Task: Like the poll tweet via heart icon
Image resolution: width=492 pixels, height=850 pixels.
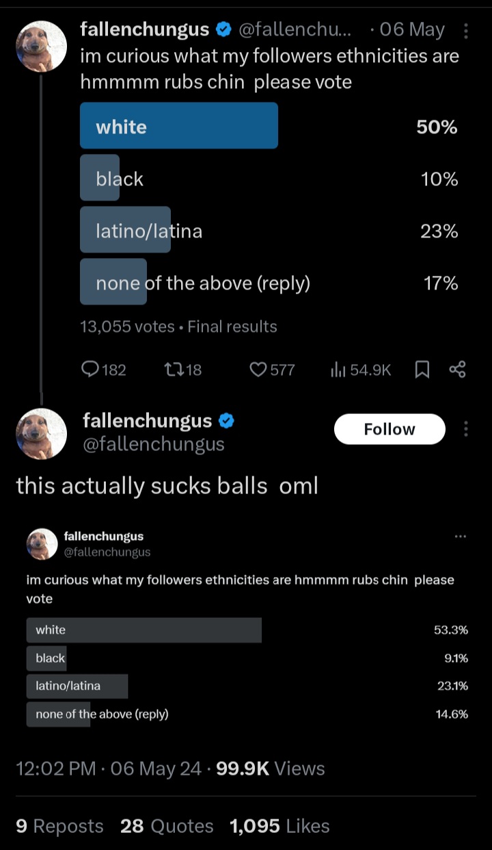Action: click(258, 370)
